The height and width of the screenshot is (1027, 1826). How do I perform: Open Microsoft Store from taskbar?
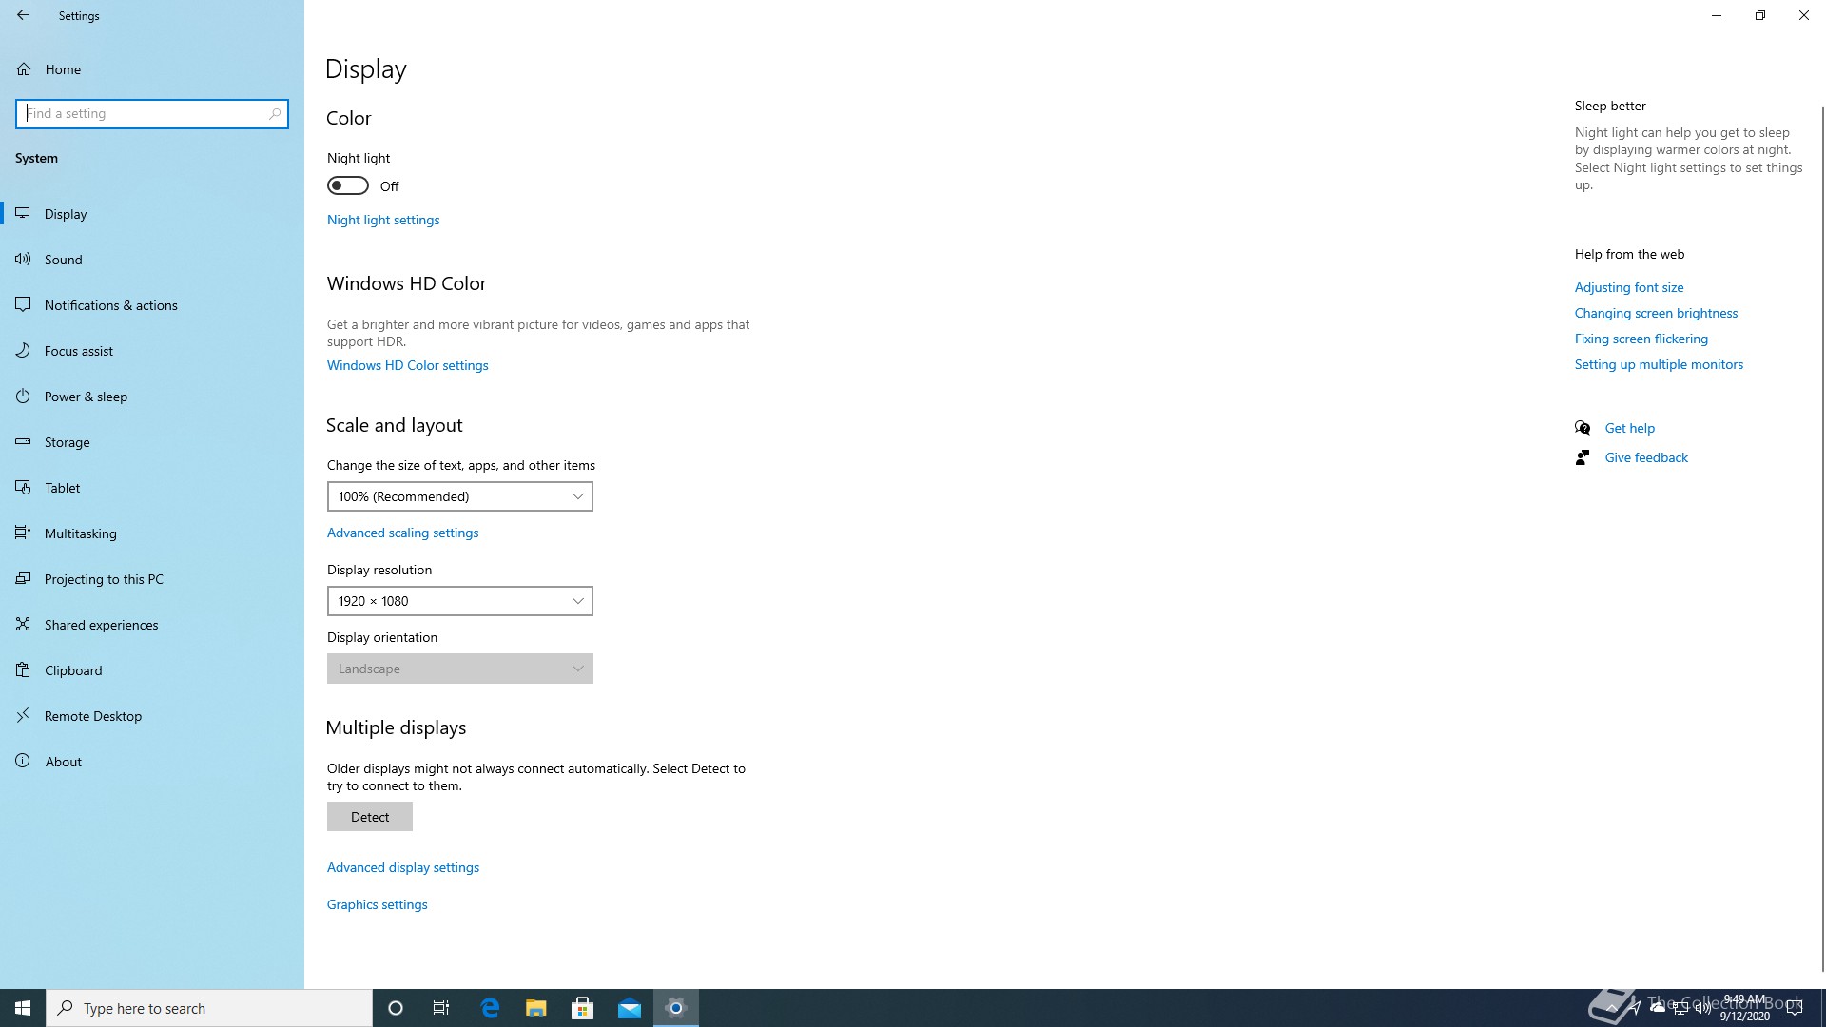point(583,1008)
